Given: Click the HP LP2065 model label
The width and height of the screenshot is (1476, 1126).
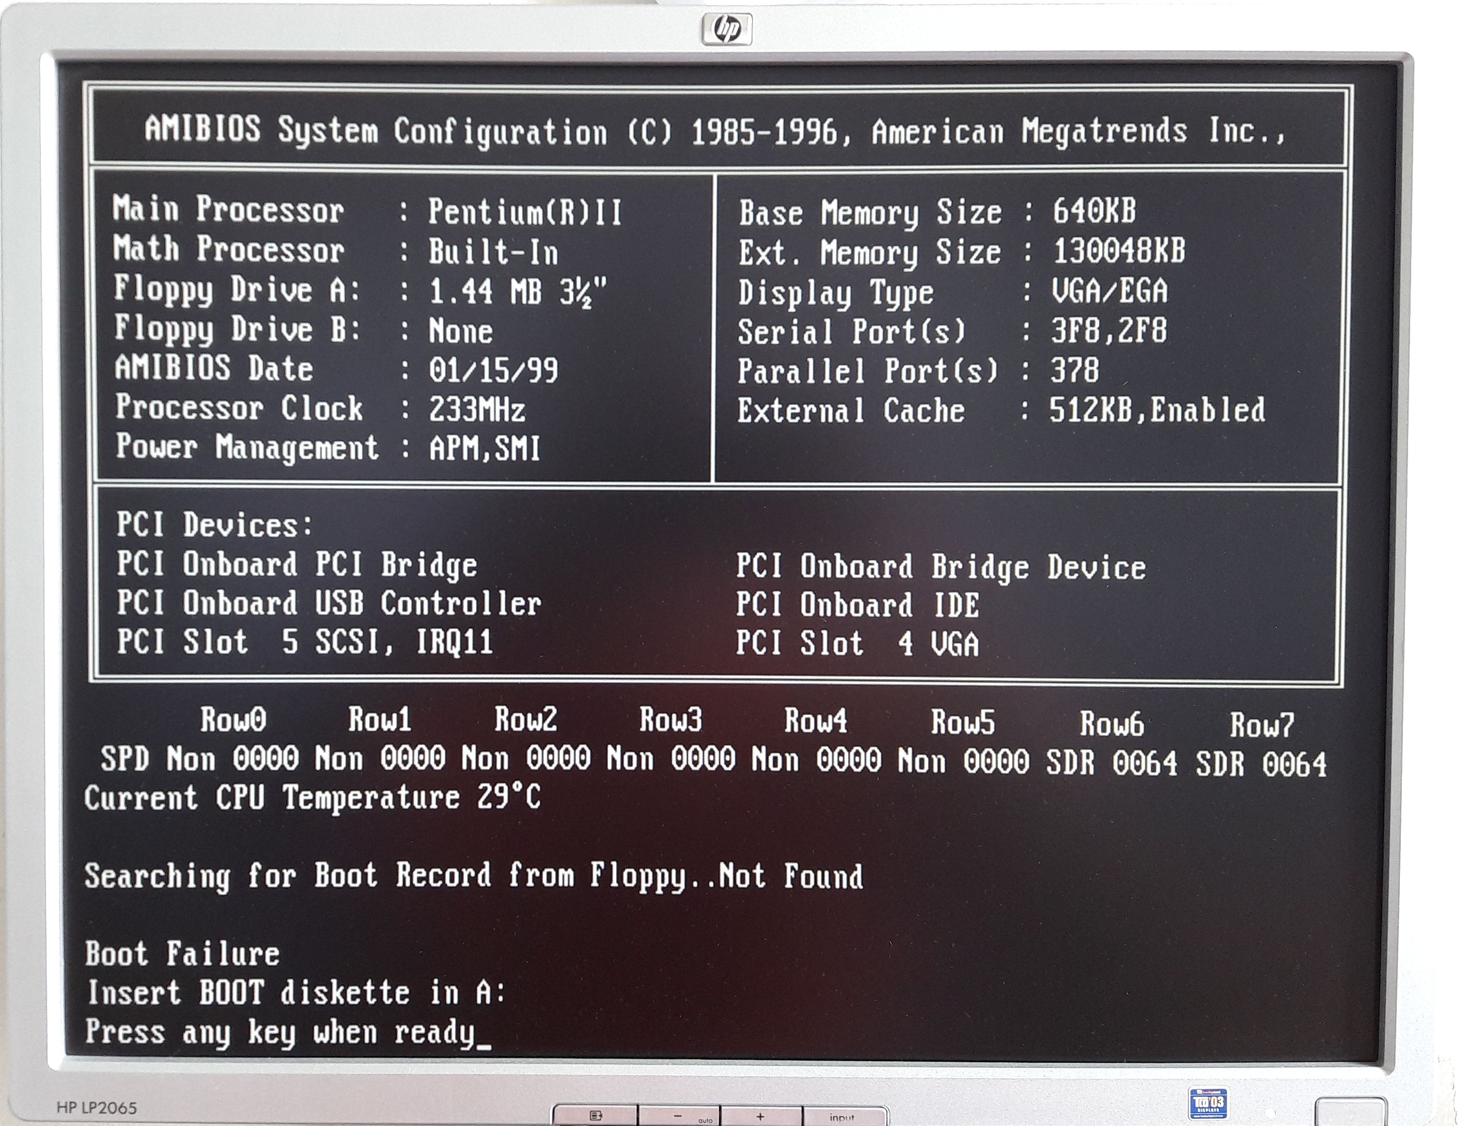Looking at the screenshot, I should [96, 1107].
